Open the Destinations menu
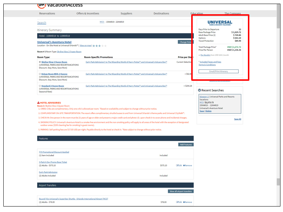Screen dimensions: 283x212 tap(161, 14)
